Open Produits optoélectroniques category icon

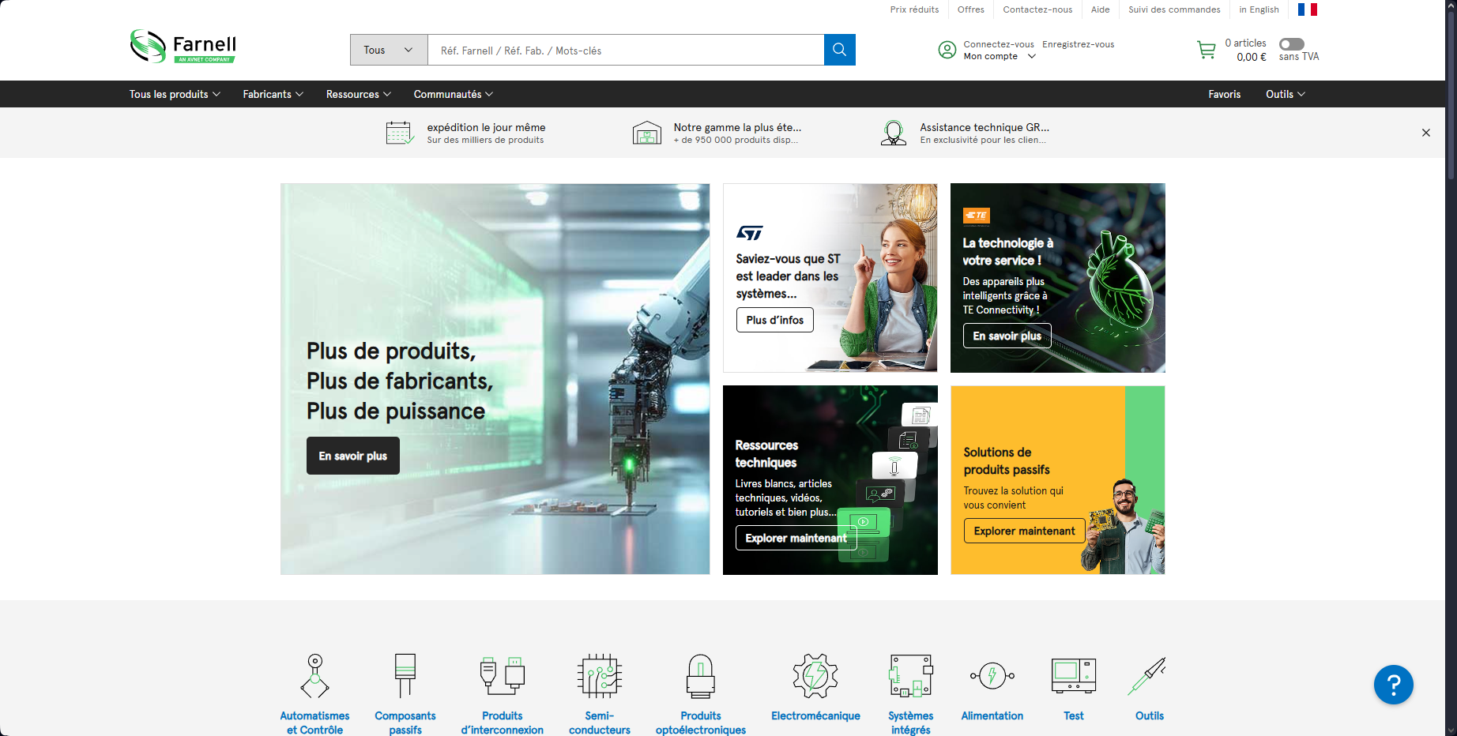(x=701, y=675)
